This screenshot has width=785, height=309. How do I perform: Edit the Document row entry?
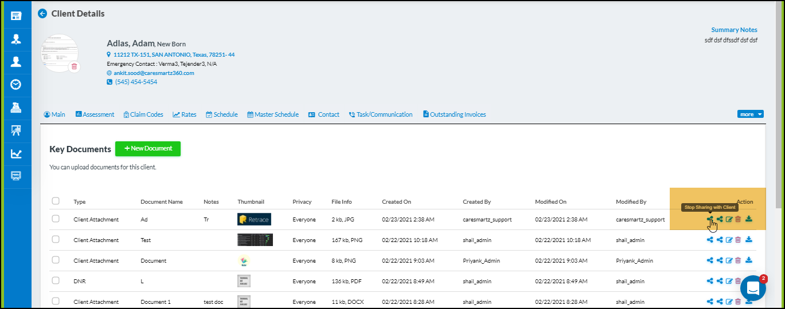tap(729, 260)
